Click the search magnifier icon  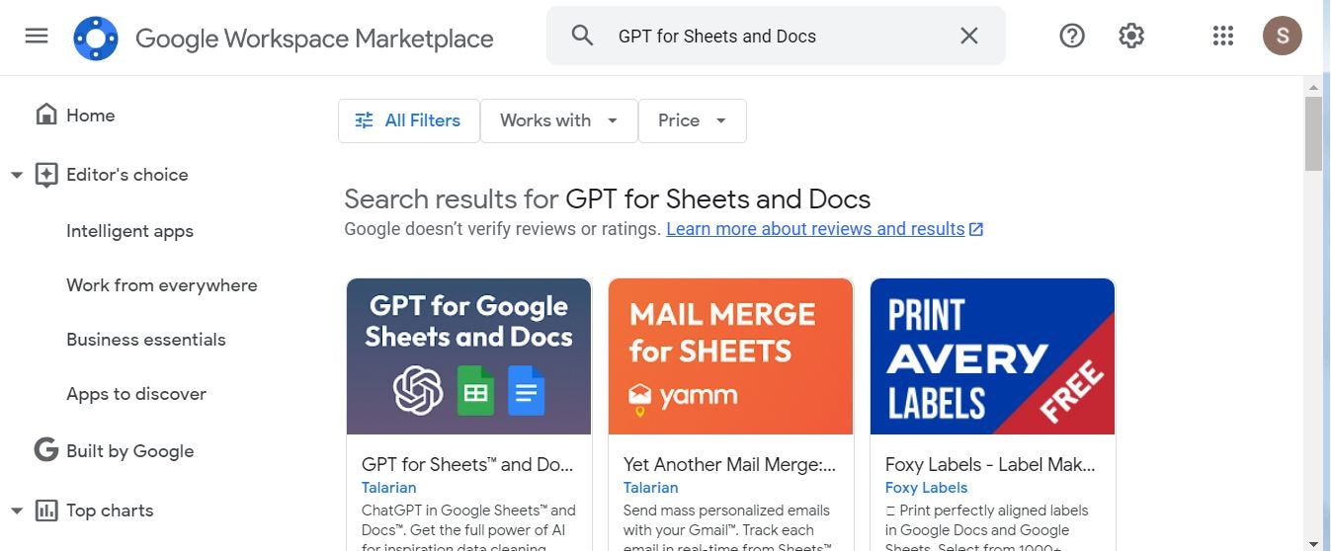(583, 37)
